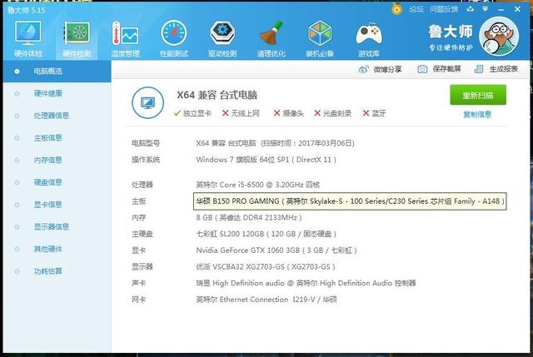This screenshot has height=357, width=533.
Task: Click the green 重新扫描 rescan button
Action: click(478, 95)
